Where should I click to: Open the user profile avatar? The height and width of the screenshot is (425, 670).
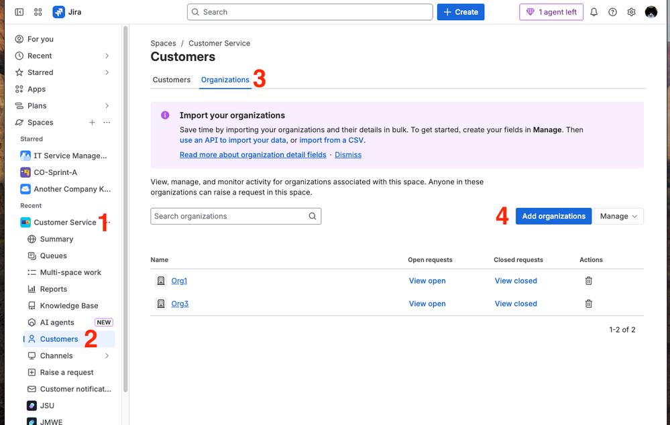click(651, 12)
